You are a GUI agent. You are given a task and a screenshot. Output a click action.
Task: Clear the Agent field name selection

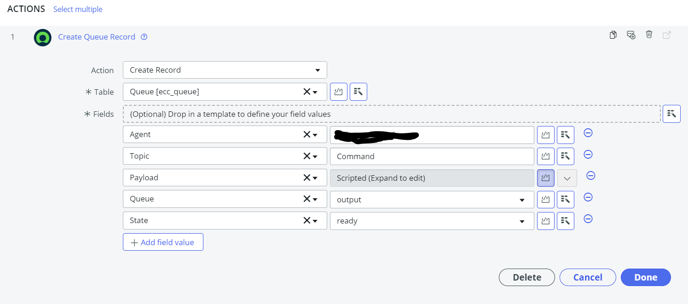pos(306,134)
